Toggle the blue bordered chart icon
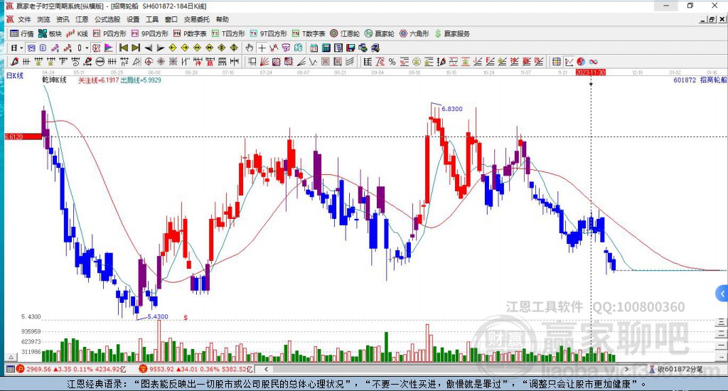Viewport: 728px width, 391px height. (31, 48)
